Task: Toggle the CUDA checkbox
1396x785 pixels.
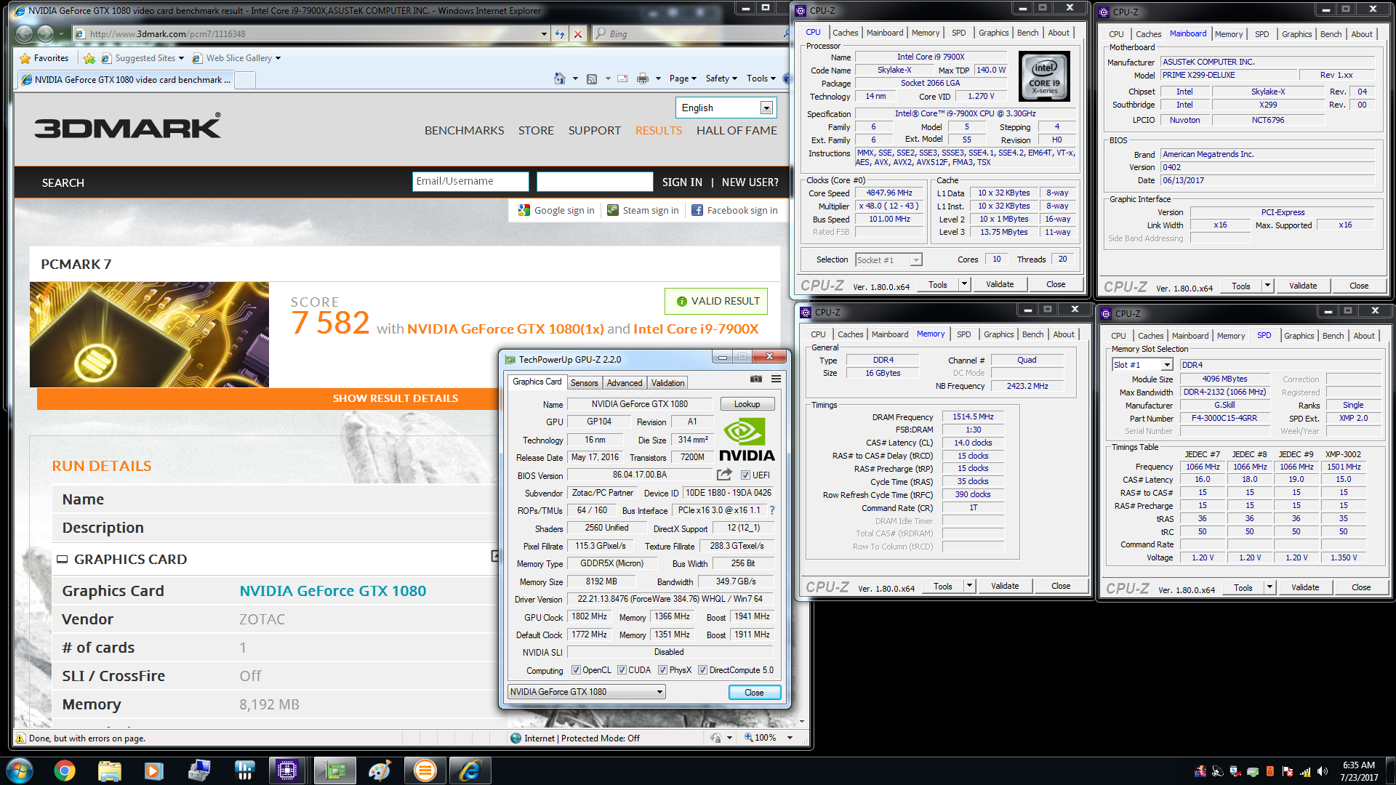Action: 622,670
